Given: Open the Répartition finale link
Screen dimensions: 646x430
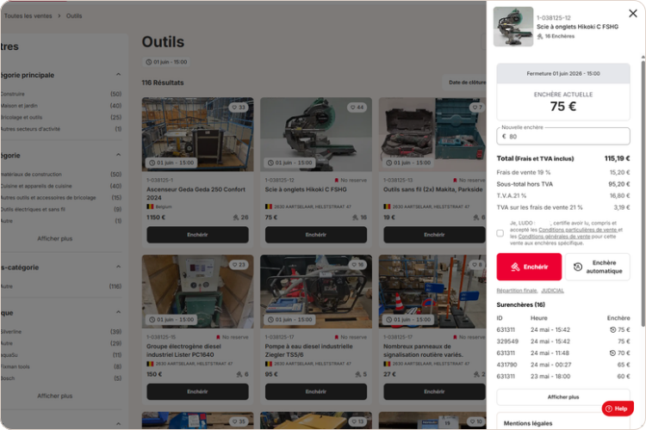Looking at the screenshot, I should [517, 291].
